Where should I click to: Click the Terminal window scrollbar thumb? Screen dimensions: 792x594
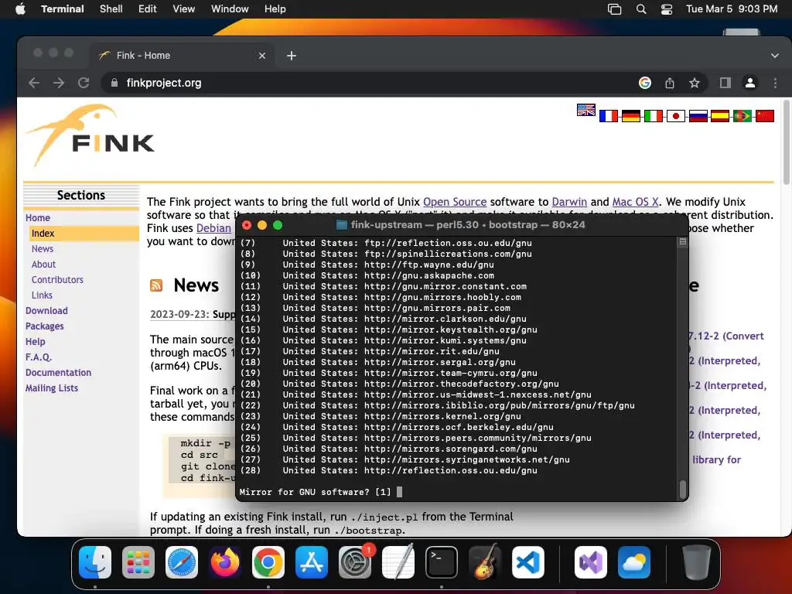682,489
